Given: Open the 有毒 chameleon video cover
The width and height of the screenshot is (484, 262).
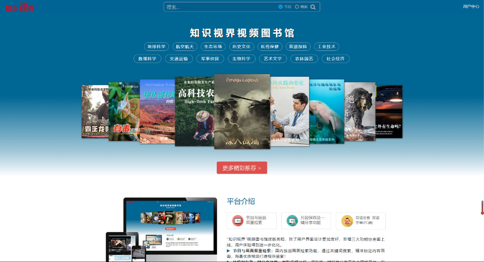Looking at the screenshot, I should [124, 111].
